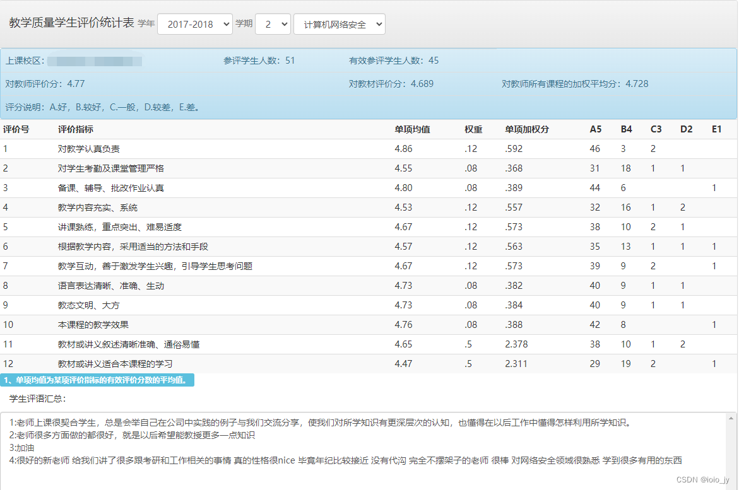Click comment 4 about 很好的新老师
The image size is (739, 490).
pos(345,460)
